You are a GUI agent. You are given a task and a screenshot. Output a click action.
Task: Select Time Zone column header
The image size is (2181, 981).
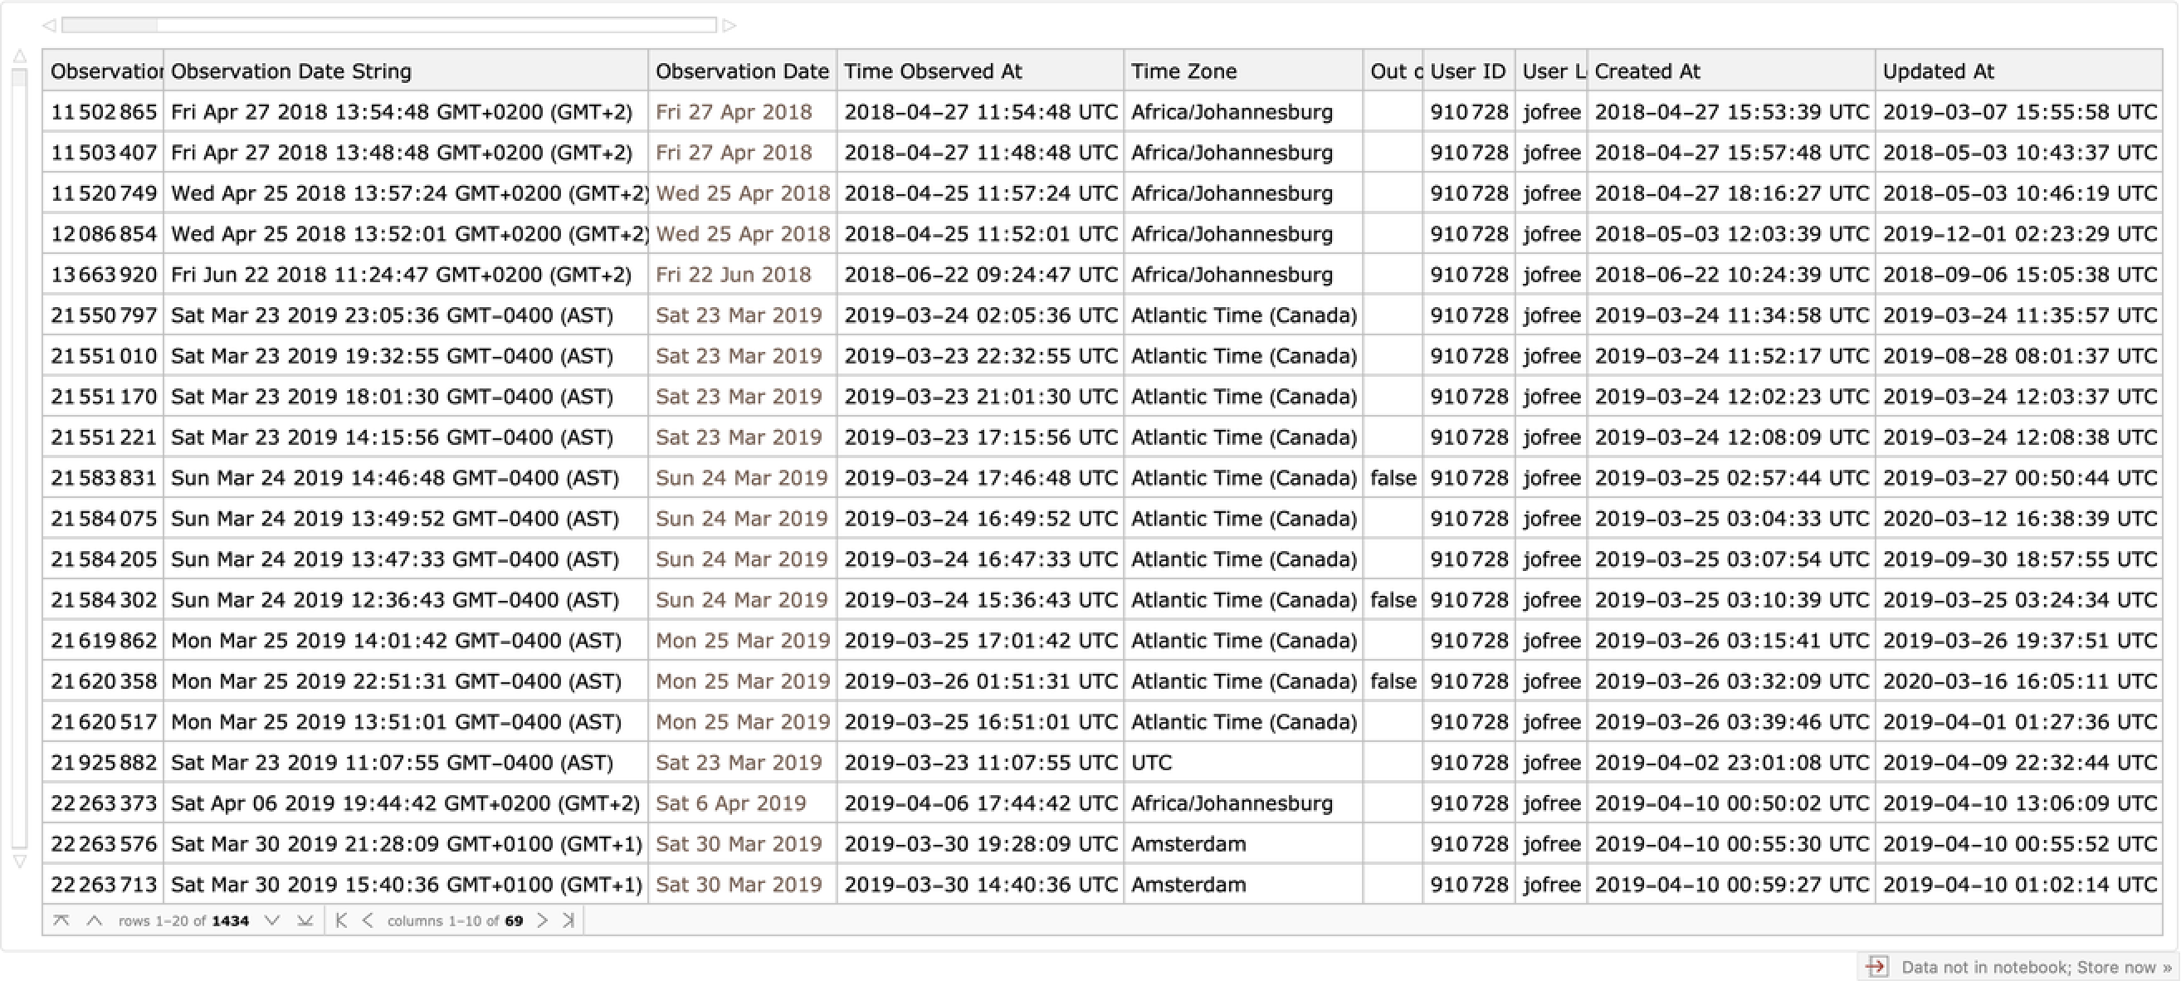(x=1243, y=71)
